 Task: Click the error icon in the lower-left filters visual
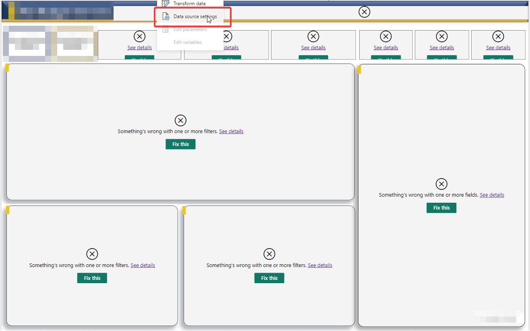[x=92, y=254]
